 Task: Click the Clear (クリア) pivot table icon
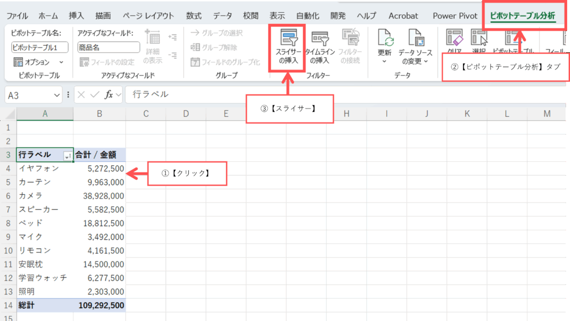click(454, 38)
